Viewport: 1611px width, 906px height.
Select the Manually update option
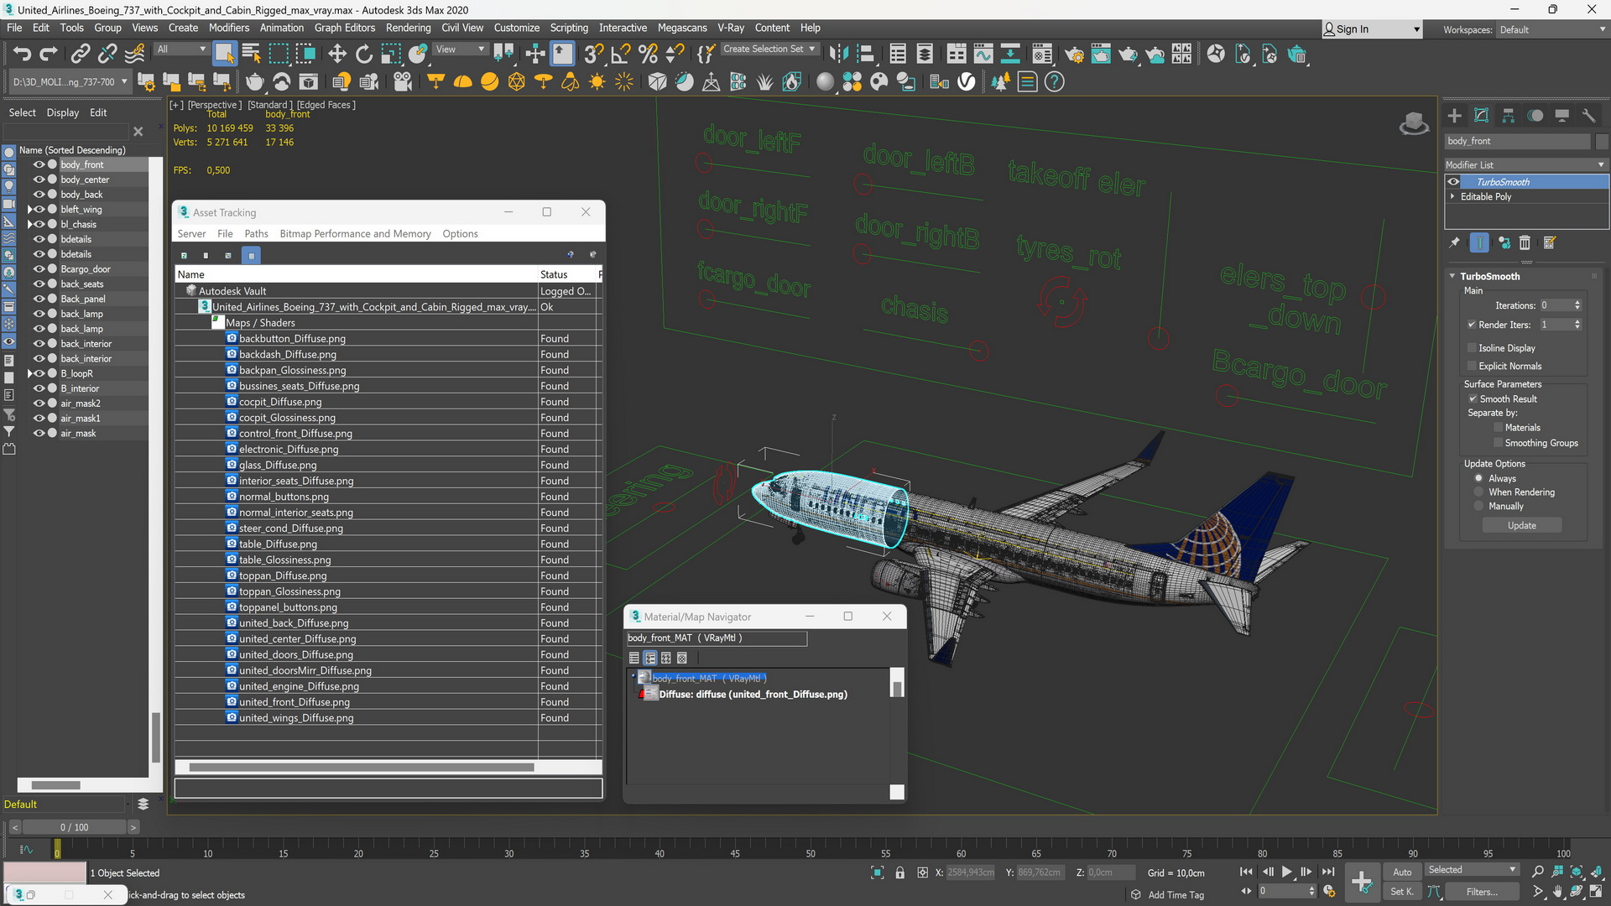[x=1478, y=507]
